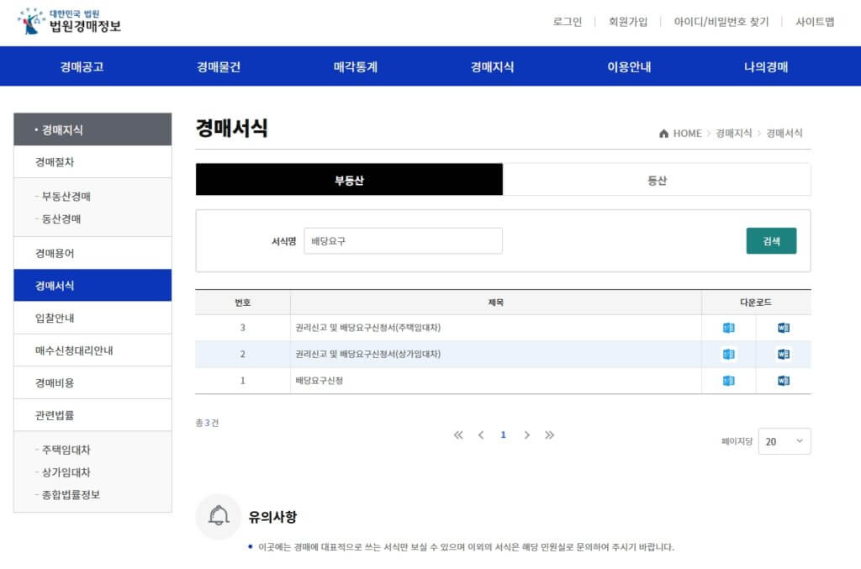
Task: Open the 페이지당 20 per-page dropdown
Action: [x=784, y=441]
